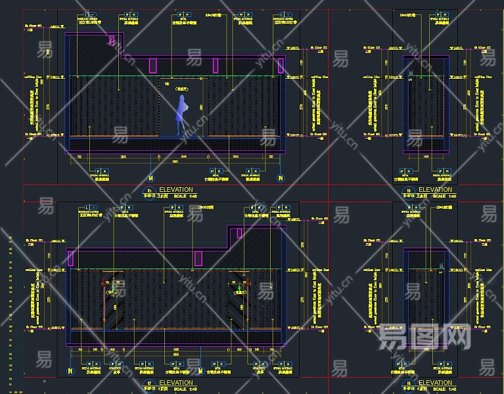
Task: Select the ELEVATION title of the bottom-right drawing
Action: point(435,382)
